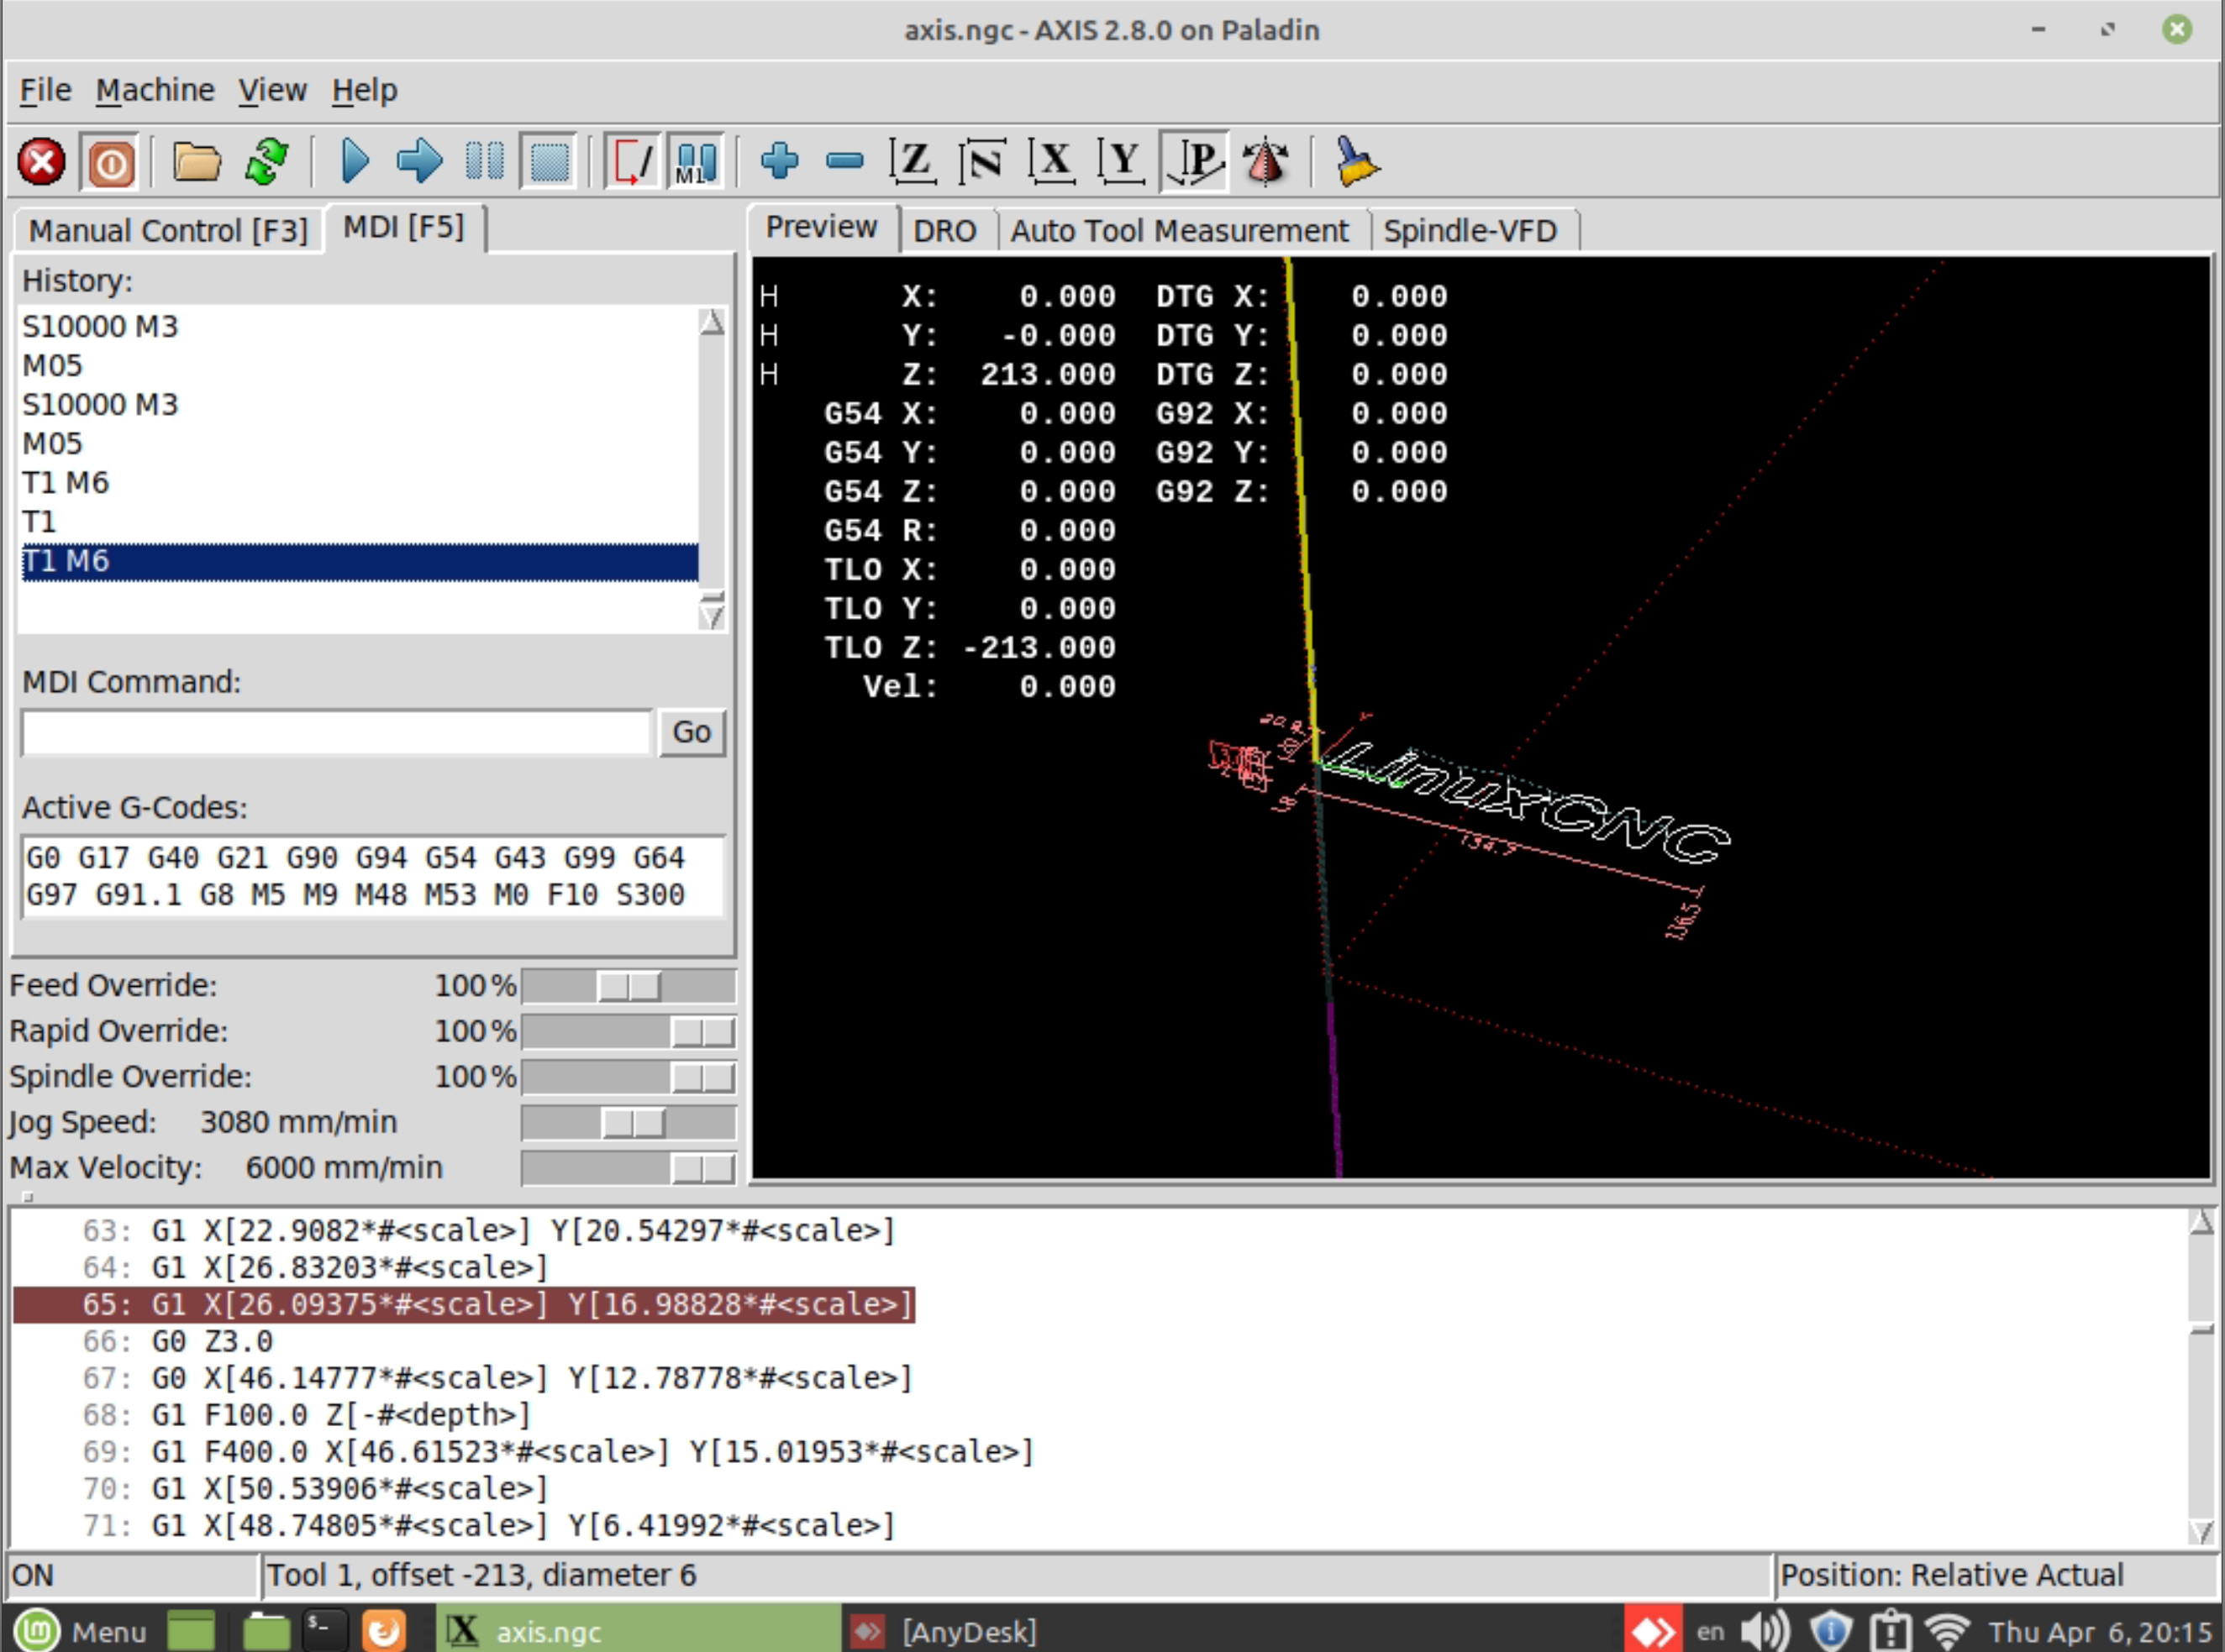Reload the current file with green arrows
Screen dimensions: 2225x1652
[x=267, y=162]
